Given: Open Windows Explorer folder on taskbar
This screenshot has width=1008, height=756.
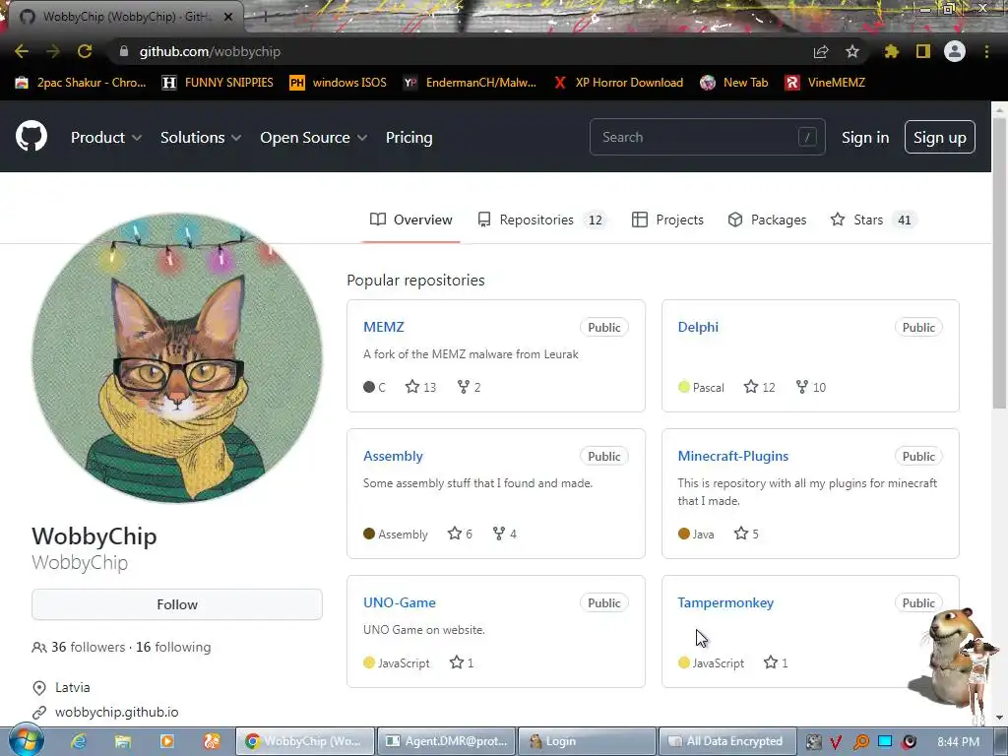Looking at the screenshot, I should [123, 741].
